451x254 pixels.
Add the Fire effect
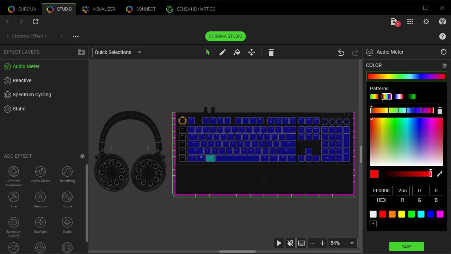pos(14,200)
